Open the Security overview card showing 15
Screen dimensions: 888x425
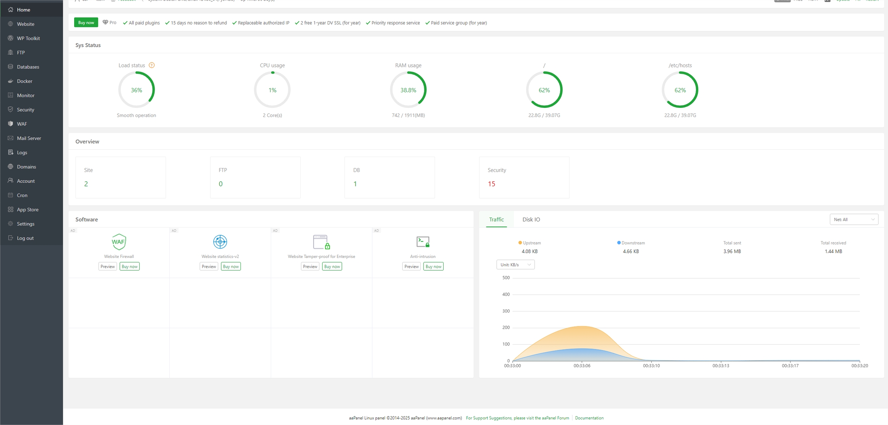tap(524, 177)
